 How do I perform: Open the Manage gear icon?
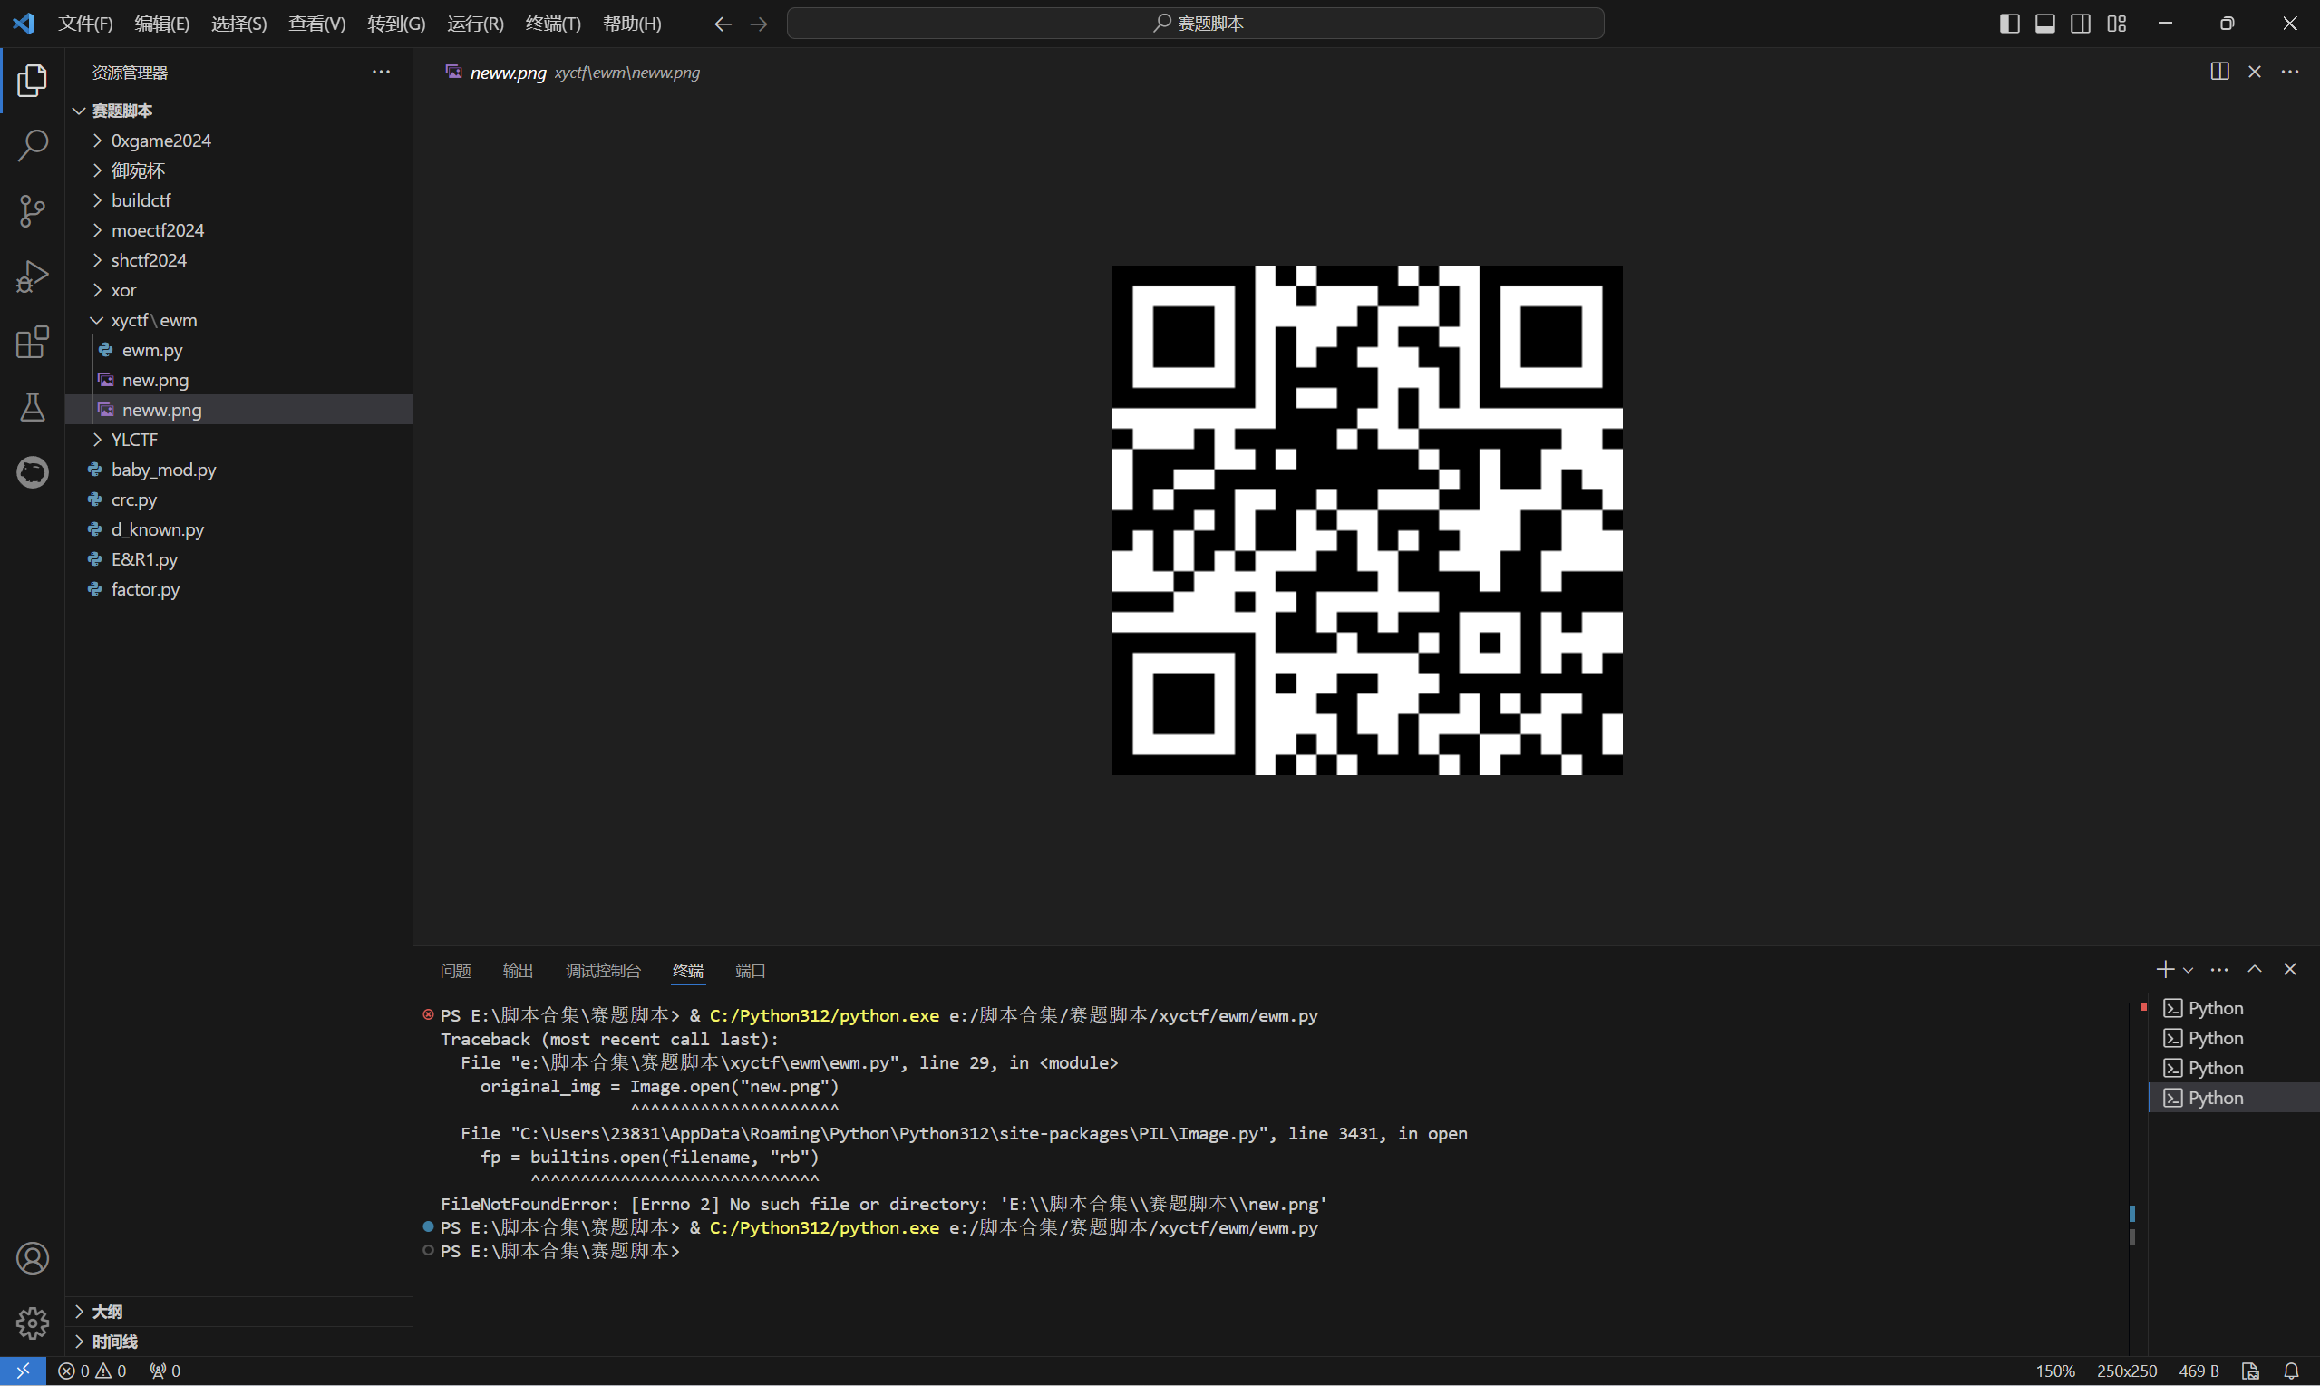pos(32,1323)
